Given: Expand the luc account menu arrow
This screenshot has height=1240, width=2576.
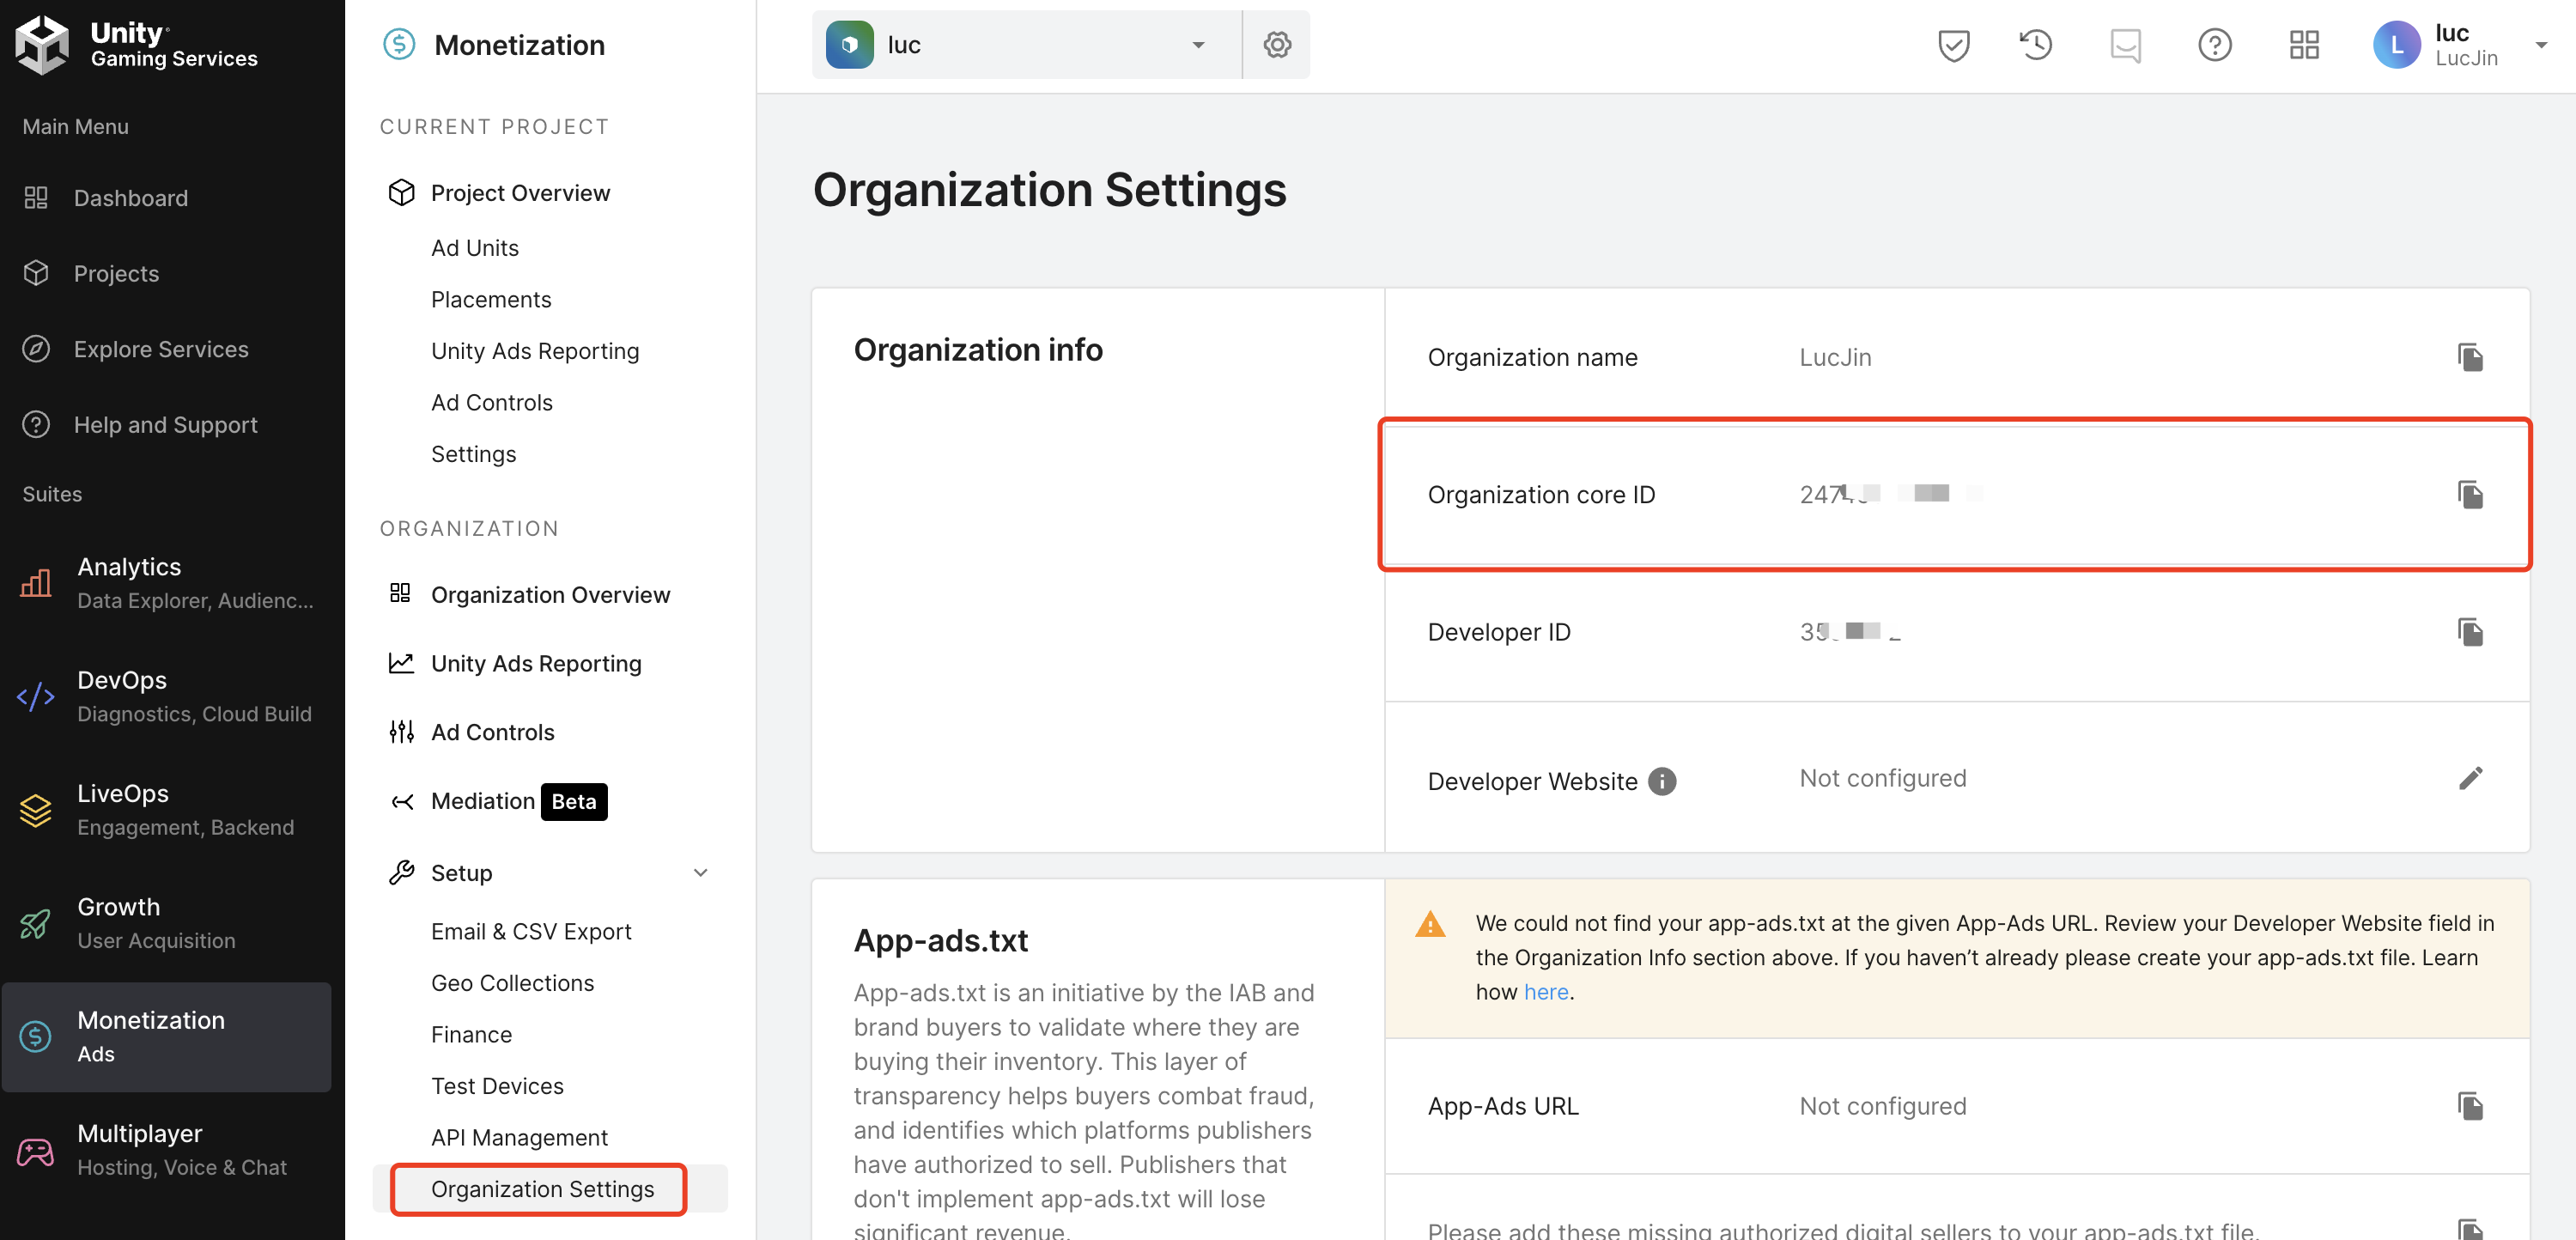Looking at the screenshot, I should [2540, 45].
